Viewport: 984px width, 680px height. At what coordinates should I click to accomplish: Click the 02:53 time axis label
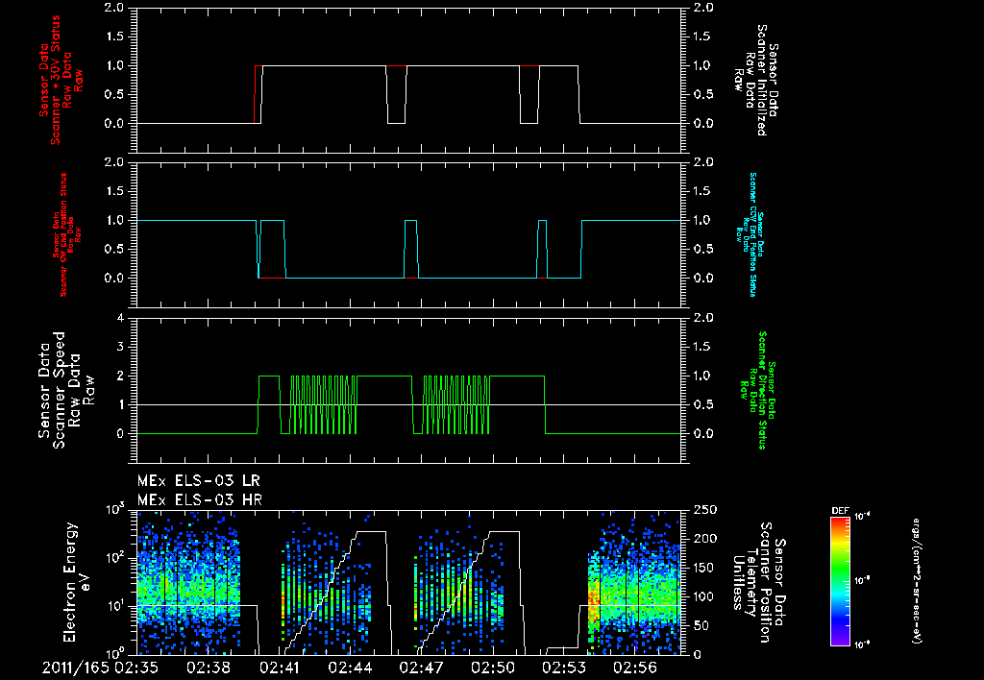pos(564,668)
